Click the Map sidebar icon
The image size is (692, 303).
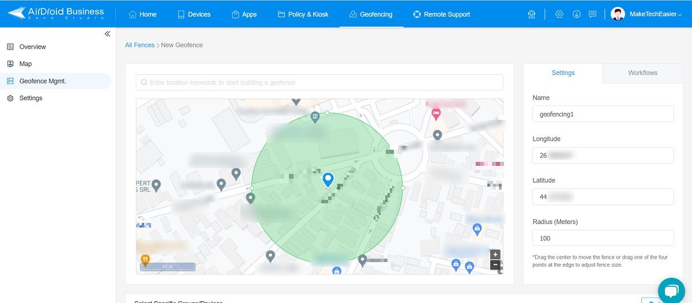click(10, 64)
